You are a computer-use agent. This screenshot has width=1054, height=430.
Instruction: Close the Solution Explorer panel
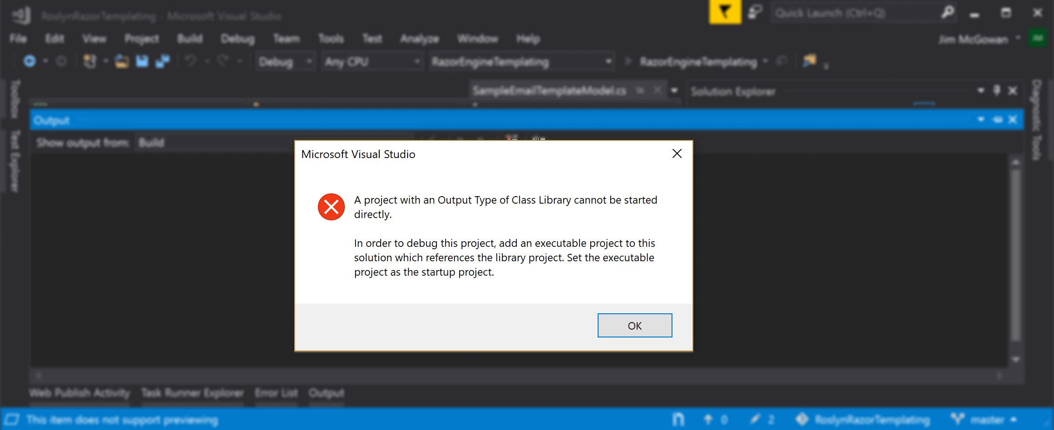1013,91
